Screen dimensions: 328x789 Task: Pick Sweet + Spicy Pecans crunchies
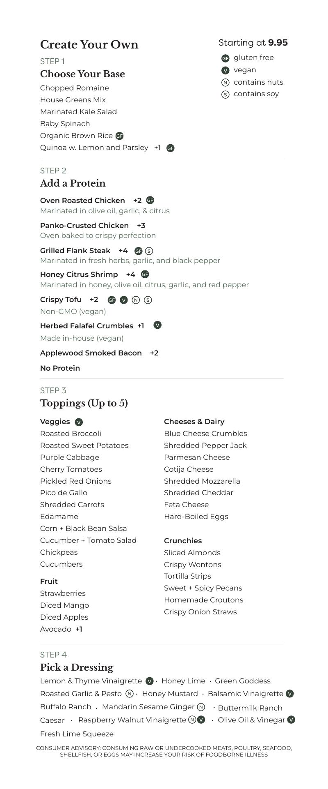203,588
